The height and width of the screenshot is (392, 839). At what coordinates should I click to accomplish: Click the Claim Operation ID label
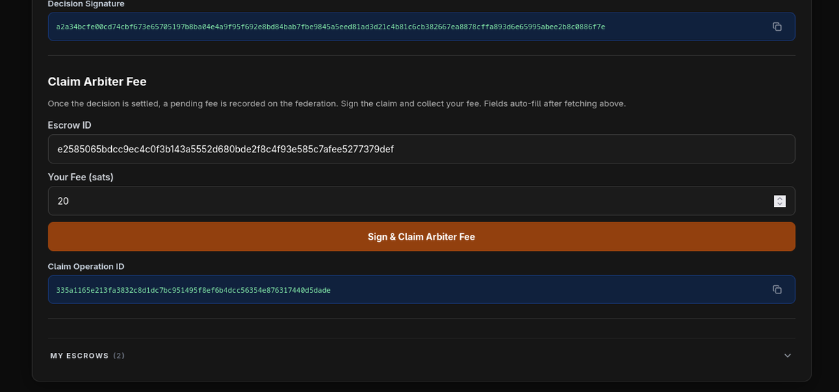click(86, 266)
